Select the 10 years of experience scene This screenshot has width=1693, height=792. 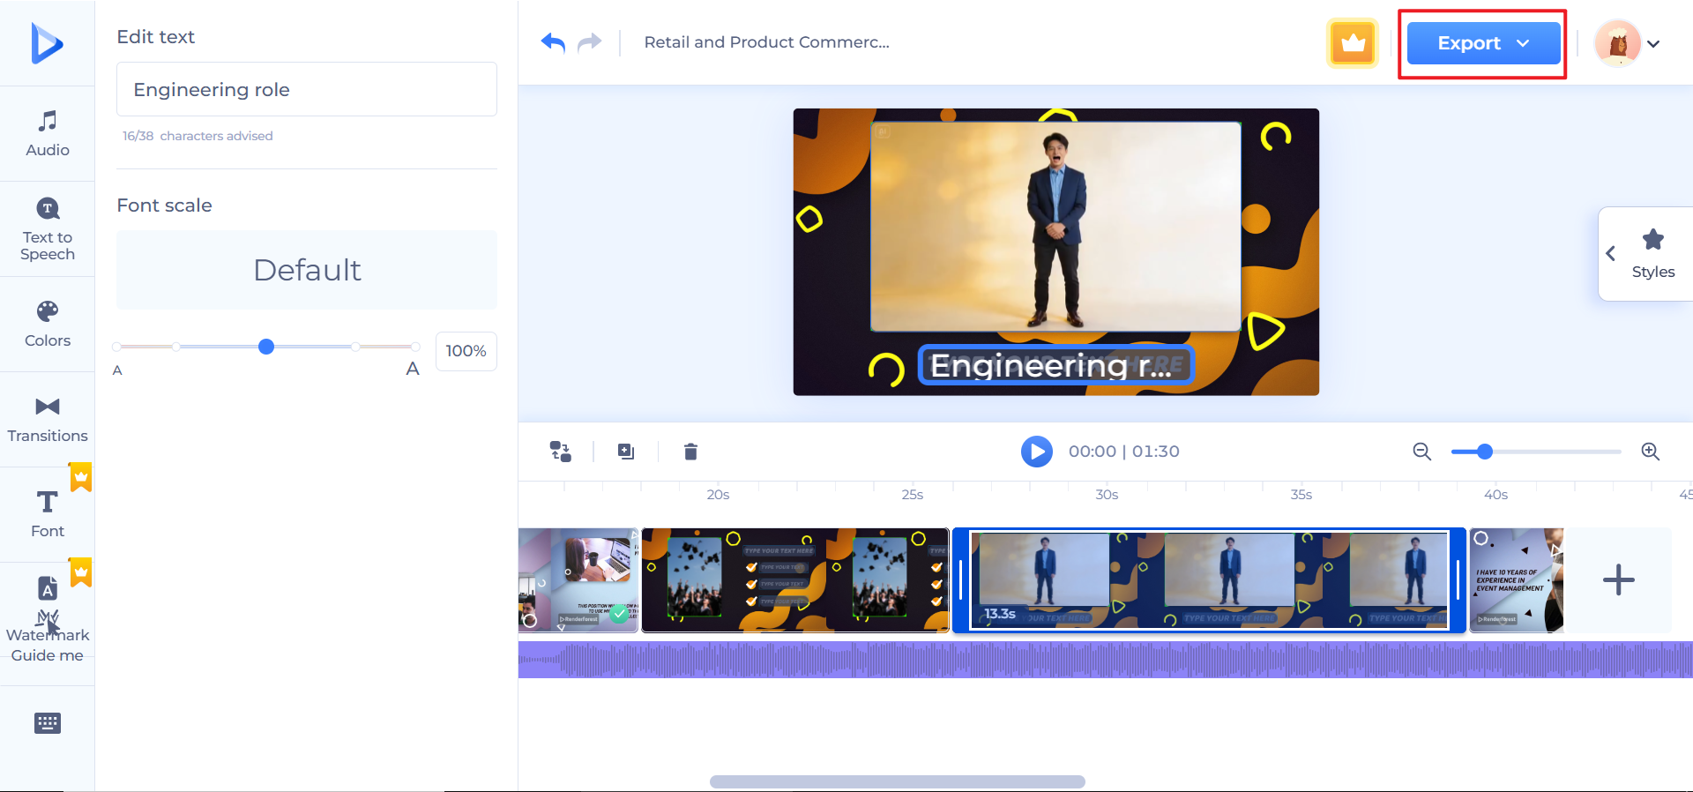pyautogui.click(x=1517, y=580)
